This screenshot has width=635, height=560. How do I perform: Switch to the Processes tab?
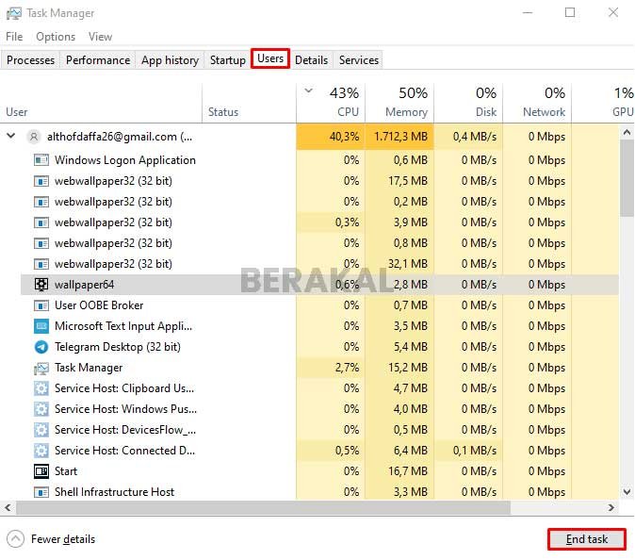point(30,60)
